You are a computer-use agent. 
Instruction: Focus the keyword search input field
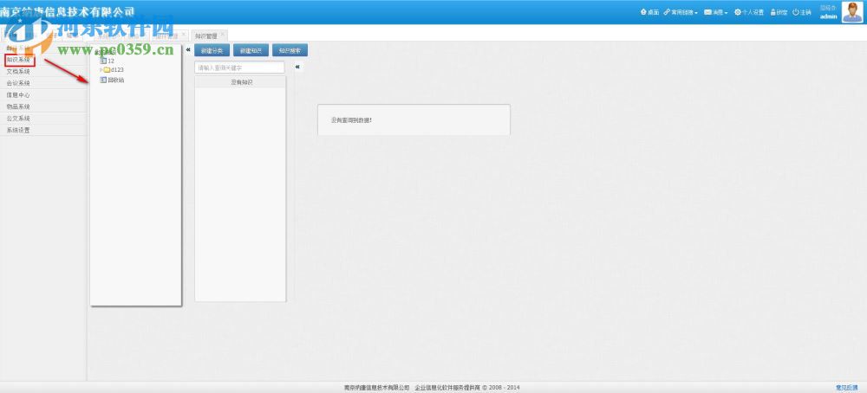click(239, 68)
